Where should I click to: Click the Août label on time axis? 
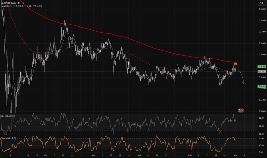pos(190,155)
